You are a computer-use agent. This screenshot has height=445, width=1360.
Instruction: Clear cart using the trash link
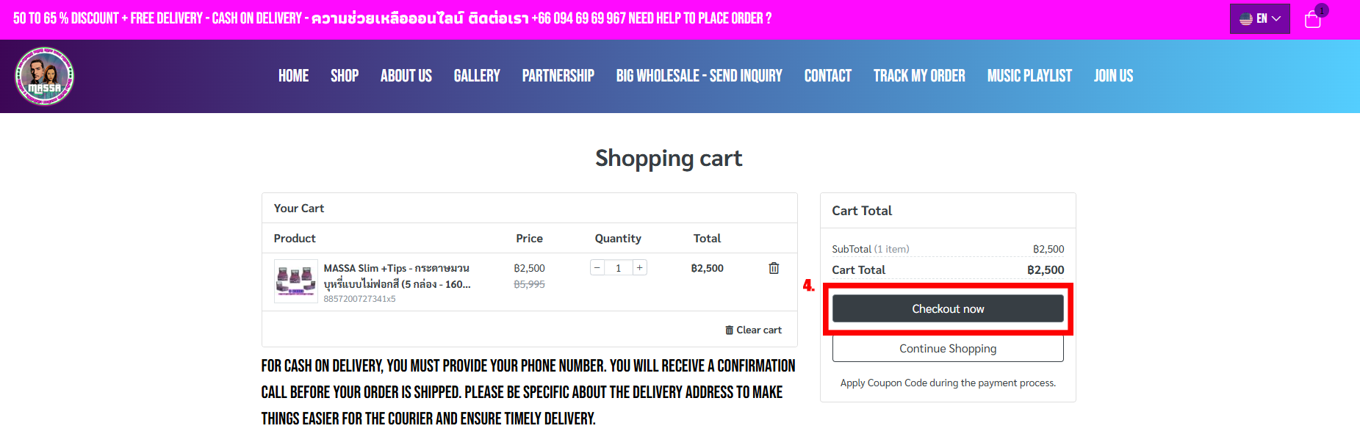[753, 330]
